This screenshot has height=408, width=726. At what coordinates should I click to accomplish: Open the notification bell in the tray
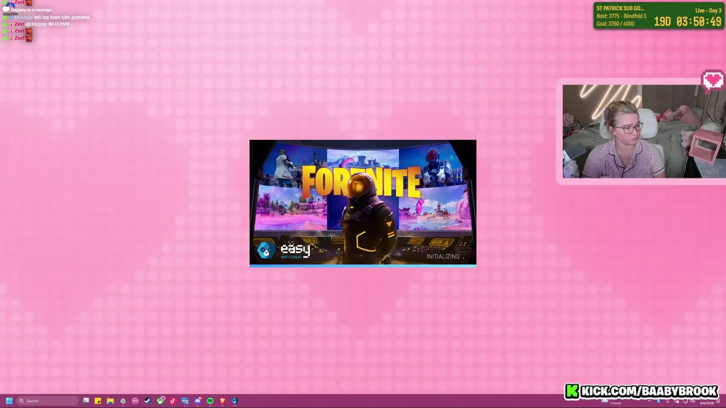point(718,401)
